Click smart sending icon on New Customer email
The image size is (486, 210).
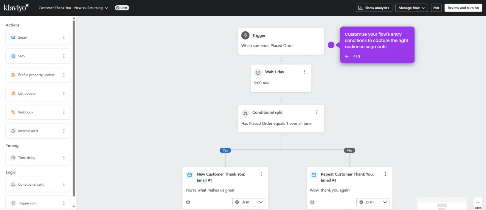[x=188, y=202]
